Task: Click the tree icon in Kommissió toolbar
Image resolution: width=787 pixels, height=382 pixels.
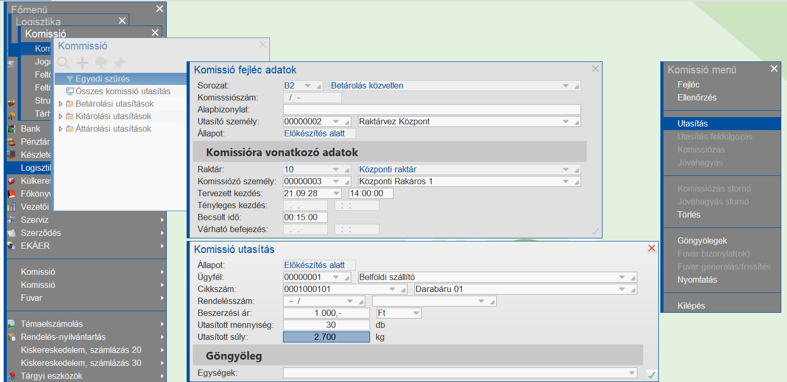Action: (101, 63)
